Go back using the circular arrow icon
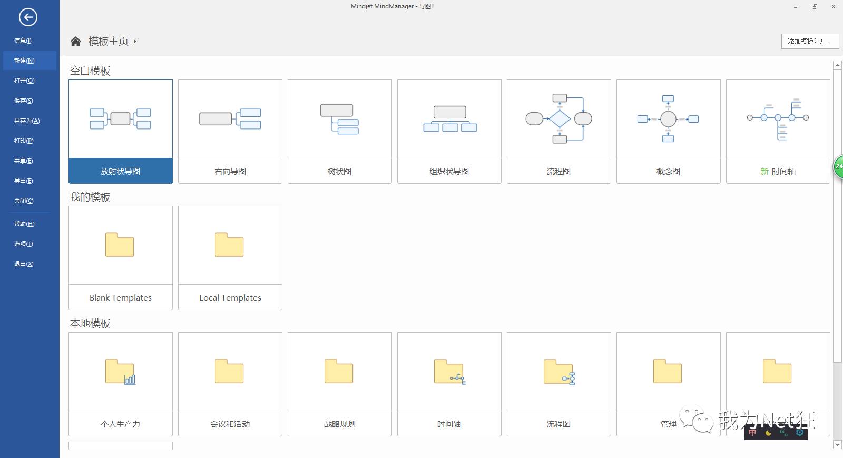The height and width of the screenshot is (458, 843). pos(28,17)
